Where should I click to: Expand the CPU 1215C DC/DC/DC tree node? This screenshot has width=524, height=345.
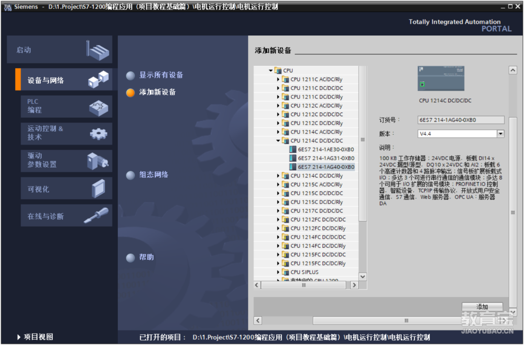click(x=278, y=193)
